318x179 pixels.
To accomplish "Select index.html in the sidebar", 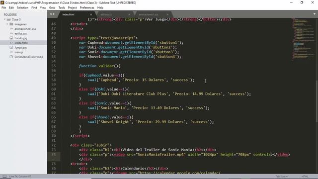I will click(x=21, y=43).
